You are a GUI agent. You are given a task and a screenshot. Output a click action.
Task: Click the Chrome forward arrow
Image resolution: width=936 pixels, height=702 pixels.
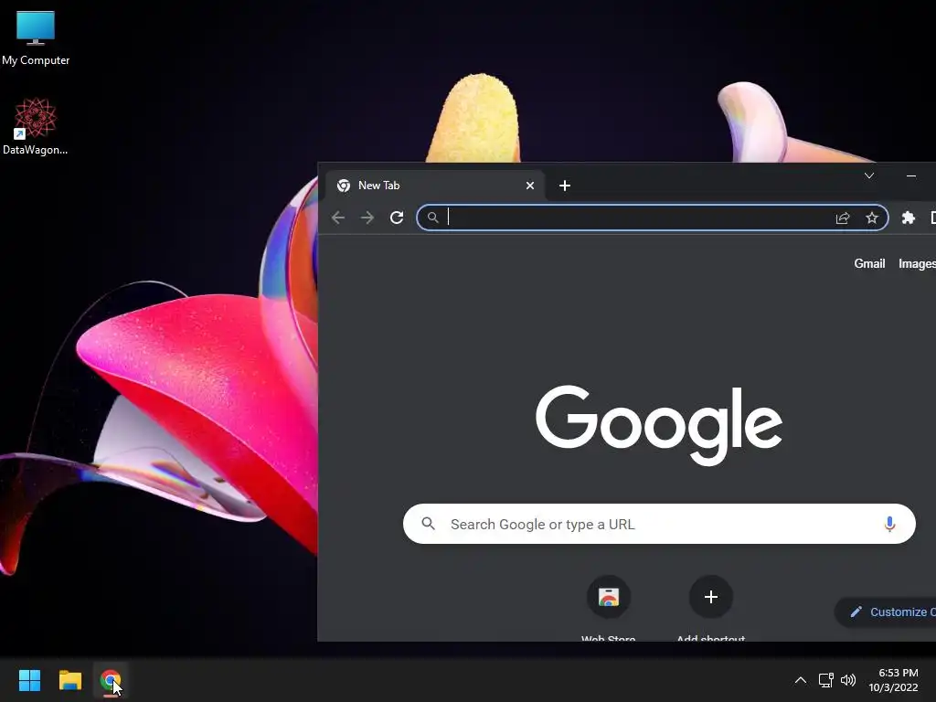pyautogui.click(x=367, y=218)
